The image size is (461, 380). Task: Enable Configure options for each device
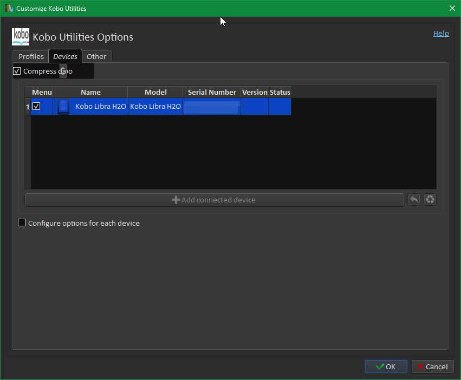coord(22,223)
